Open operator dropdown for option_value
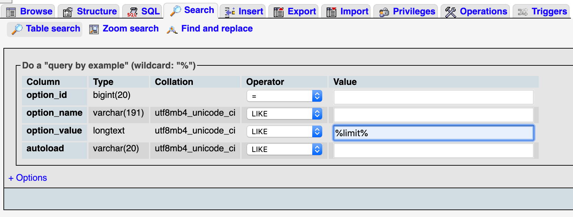This screenshot has width=573, height=217. 284,131
